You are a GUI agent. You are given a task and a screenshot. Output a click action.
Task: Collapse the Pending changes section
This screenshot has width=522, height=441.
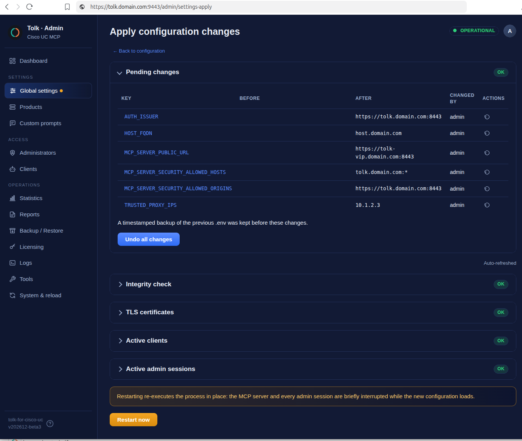tap(120, 73)
